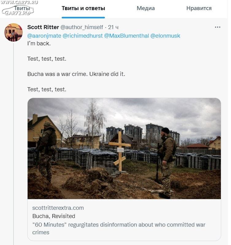
Task: Open Scott Ritter display name link
Action: point(43,27)
